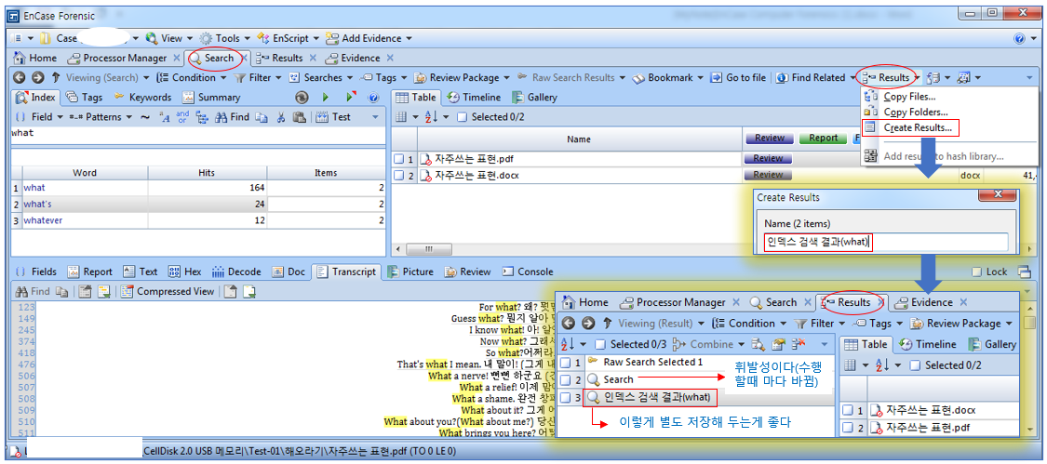This screenshot has height=464, width=1047.
Task: Check the Raw Search Selected 1 row checkbox
Action: [x=566, y=363]
